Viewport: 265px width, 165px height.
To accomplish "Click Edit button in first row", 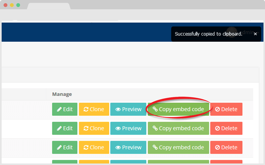I will click(65, 109).
